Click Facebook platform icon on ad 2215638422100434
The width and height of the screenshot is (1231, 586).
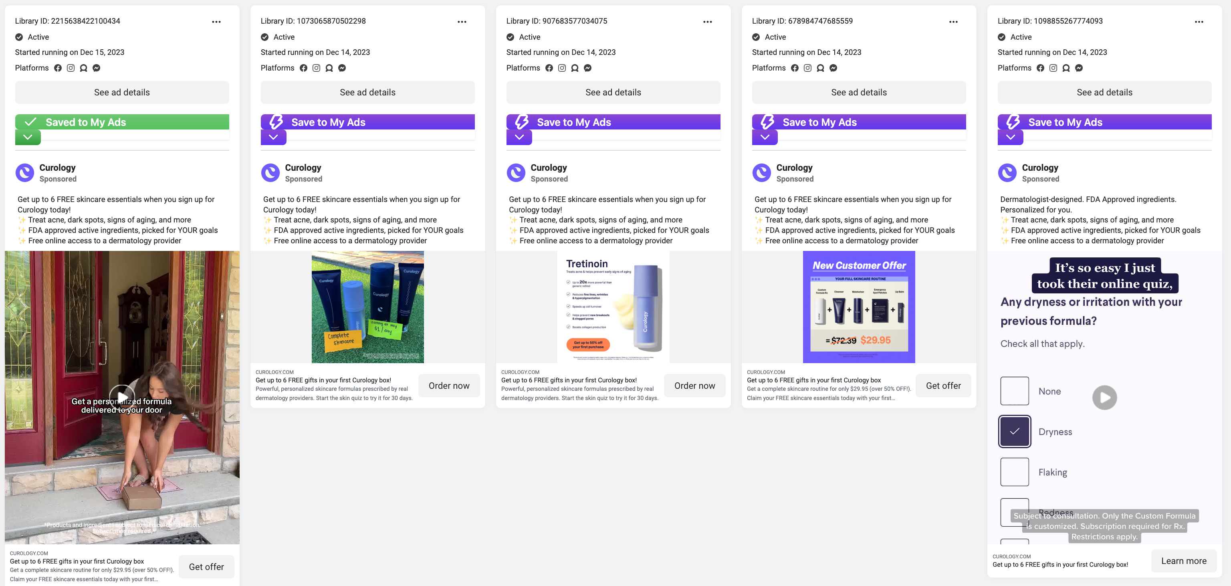[58, 68]
